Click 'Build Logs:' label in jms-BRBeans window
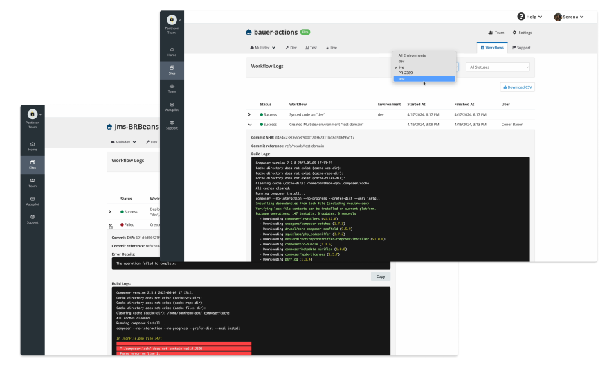 (121, 283)
